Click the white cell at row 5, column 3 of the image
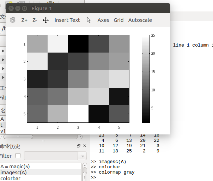Screen dimensions: 213x181 (x=78, y=114)
